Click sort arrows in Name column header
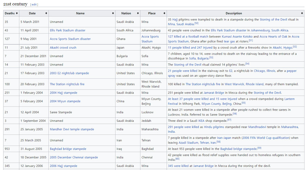The width and height of the screenshot is (307, 170). (113, 13)
